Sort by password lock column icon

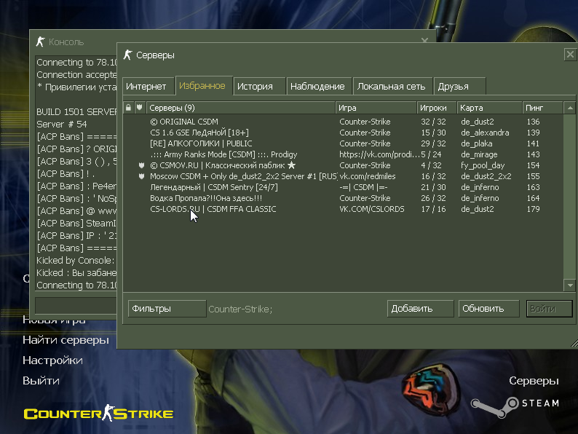(128, 108)
